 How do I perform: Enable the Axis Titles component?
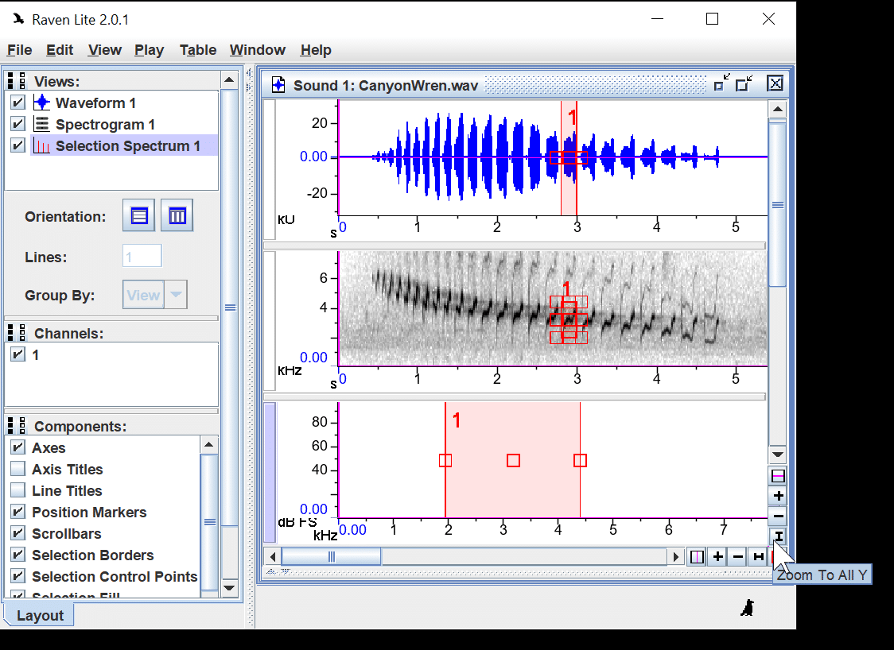18,470
